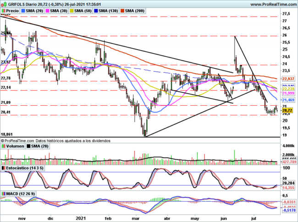Select the SMA (30) legend label
This screenshot has width=298, height=222.
tap(59, 11)
